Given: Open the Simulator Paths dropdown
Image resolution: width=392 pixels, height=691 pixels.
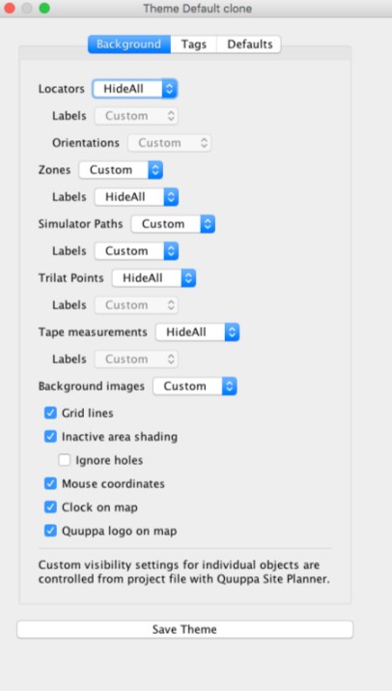Looking at the screenshot, I should [173, 224].
